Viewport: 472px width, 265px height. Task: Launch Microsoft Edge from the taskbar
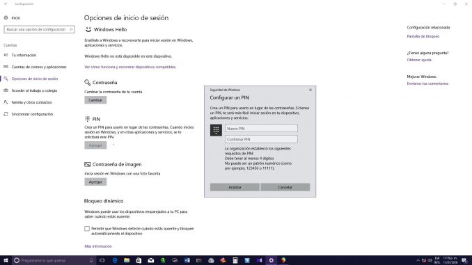pos(115,260)
